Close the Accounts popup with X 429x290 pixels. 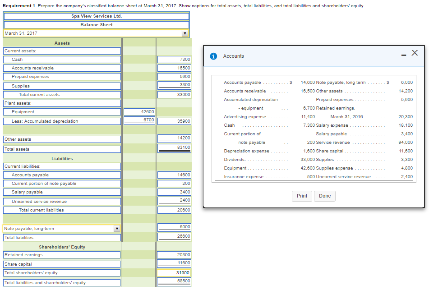[x=415, y=53]
